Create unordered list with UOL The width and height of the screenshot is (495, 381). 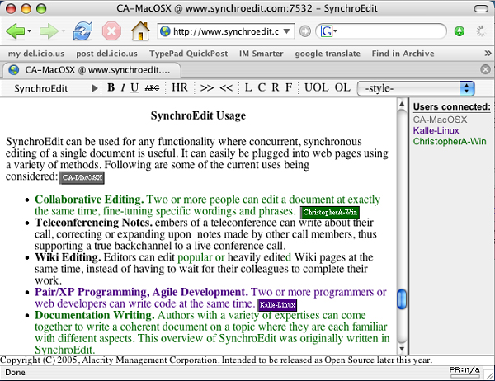pos(316,87)
